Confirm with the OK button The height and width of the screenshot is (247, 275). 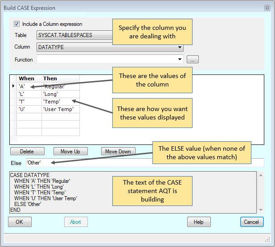click(20, 222)
